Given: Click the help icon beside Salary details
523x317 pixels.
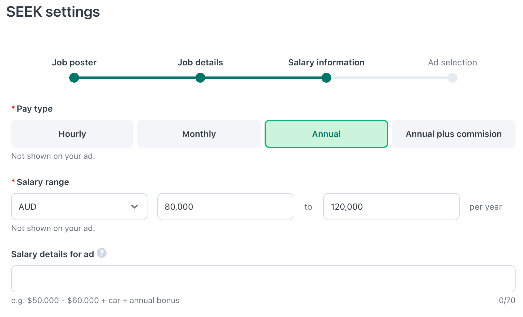Looking at the screenshot, I should 102,253.
